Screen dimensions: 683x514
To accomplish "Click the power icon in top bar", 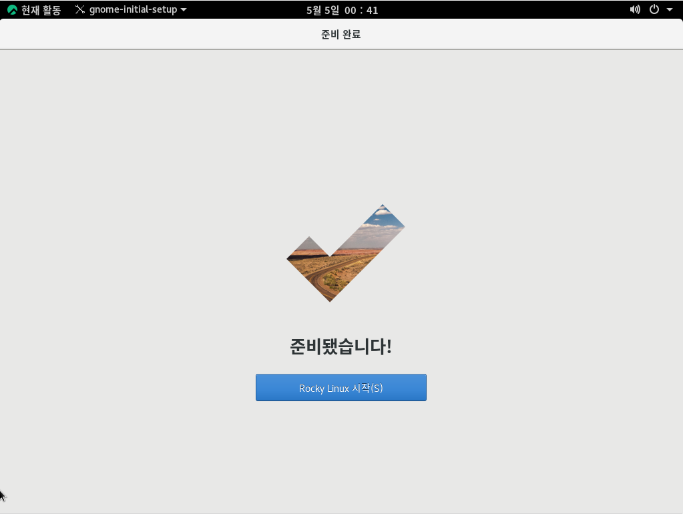I will click(x=654, y=9).
